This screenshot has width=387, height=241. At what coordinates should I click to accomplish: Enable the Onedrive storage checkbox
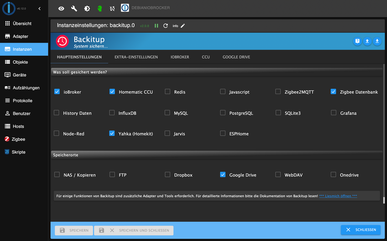click(x=333, y=174)
